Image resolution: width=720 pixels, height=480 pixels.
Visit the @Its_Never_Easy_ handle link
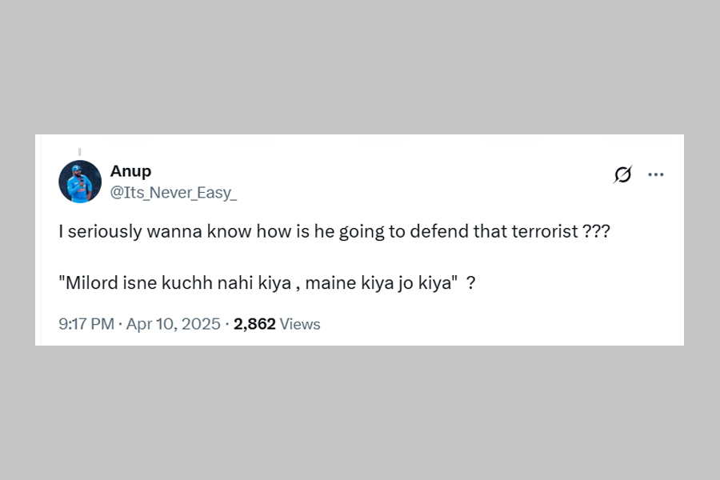(x=174, y=192)
